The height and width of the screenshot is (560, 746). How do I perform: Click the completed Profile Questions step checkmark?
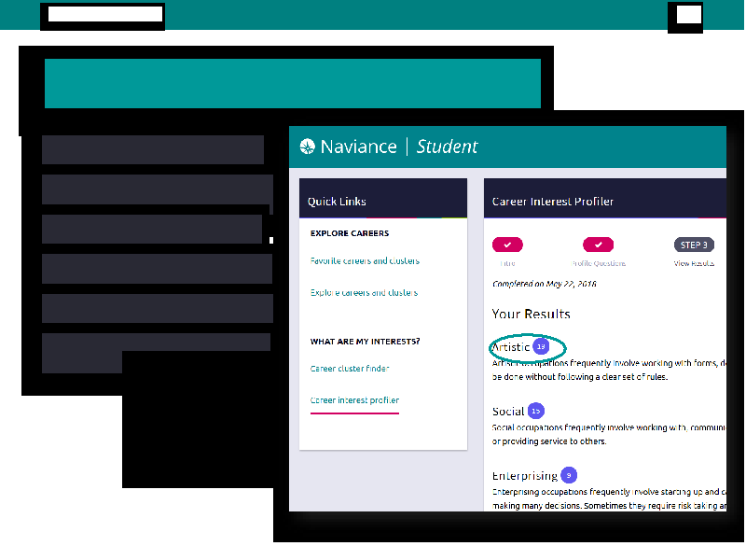coord(598,245)
